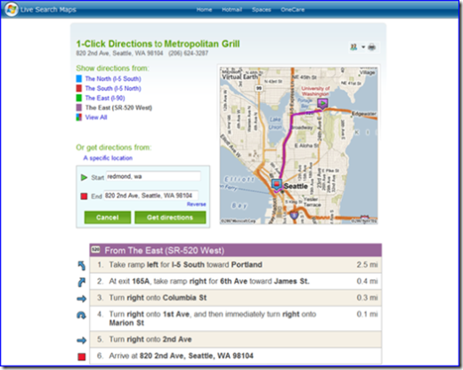The image size is (463, 370).
Task: Click the right ramp arrow icon for step 2
Action: (x=82, y=282)
